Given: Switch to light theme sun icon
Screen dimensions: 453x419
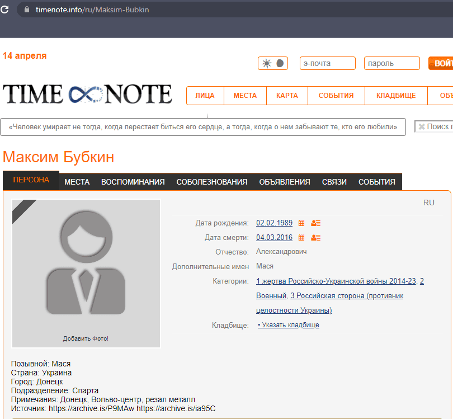Looking at the screenshot, I should [x=266, y=63].
